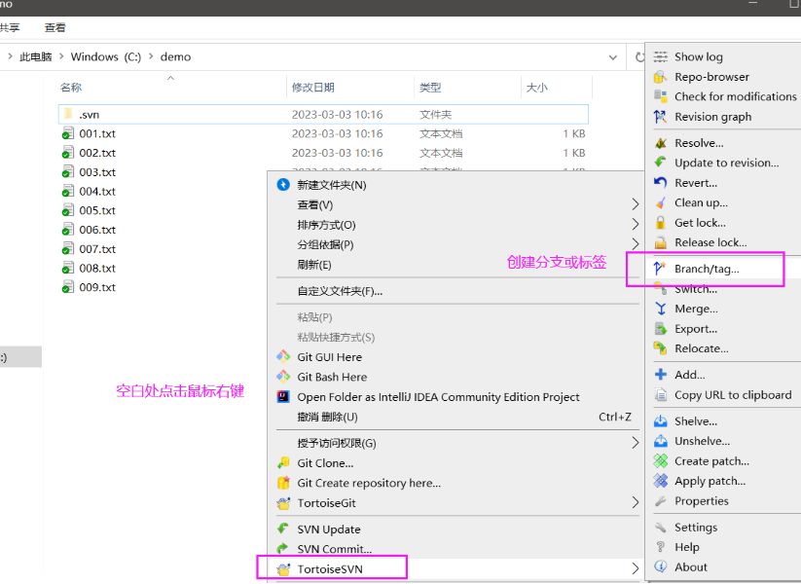
Task: Open the 查看 ribbon tab
Action: tap(55, 27)
